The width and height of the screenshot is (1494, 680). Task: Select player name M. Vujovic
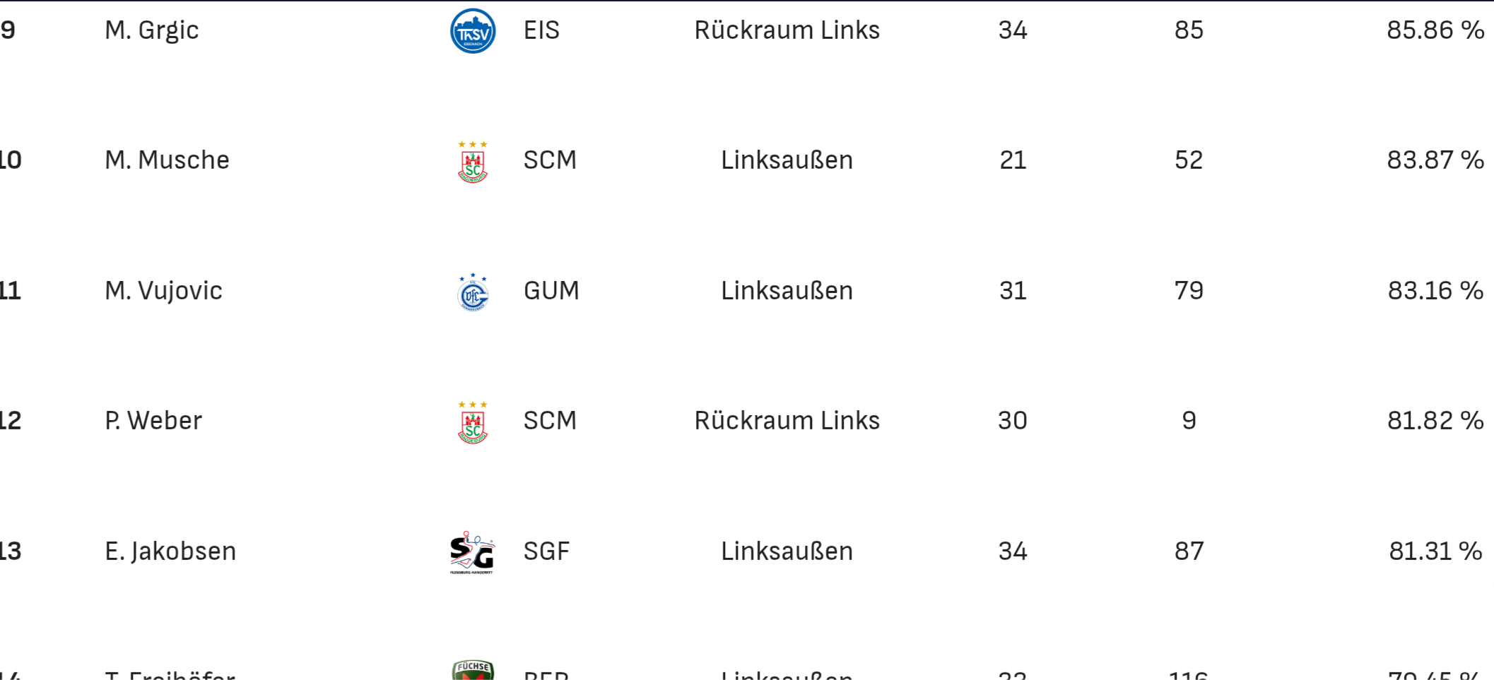coord(163,291)
